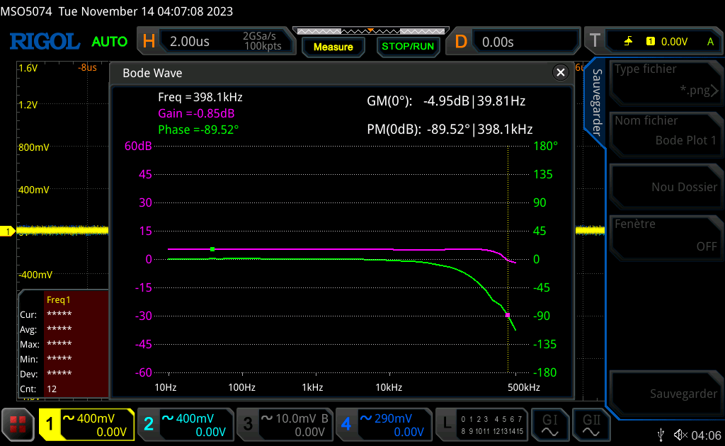Screen dimensions: 725x446
Task: Close the Bode Wave window
Action: click(x=561, y=72)
